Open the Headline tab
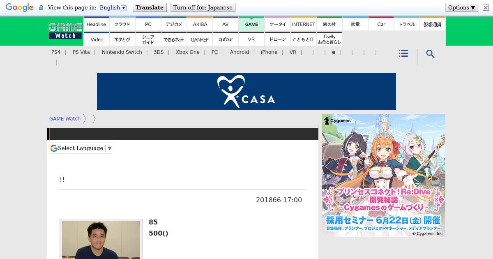The image size is (493, 259). pyautogui.click(x=96, y=24)
